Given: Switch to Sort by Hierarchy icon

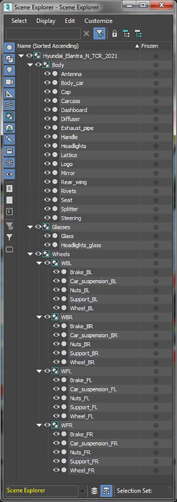Looking at the screenshot, I should pos(106,490).
